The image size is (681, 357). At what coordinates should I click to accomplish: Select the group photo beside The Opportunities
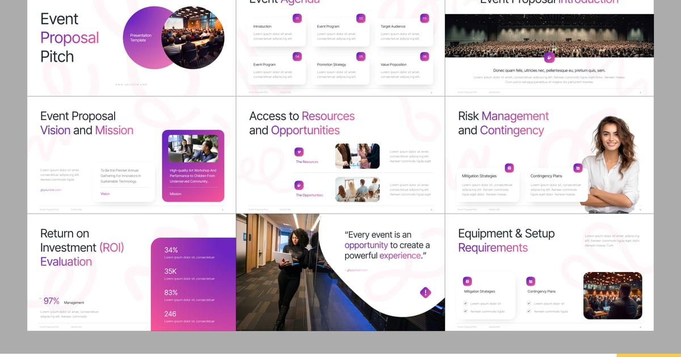(x=358, y=189)
